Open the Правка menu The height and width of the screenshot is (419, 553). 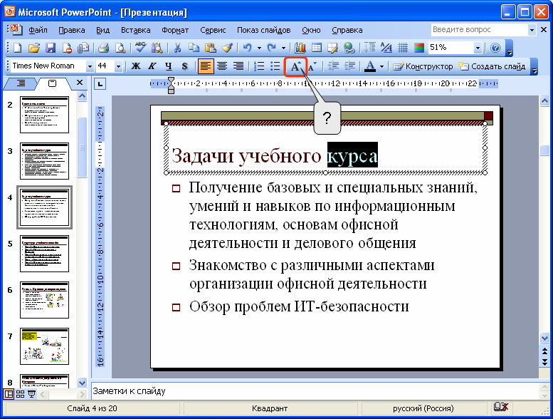(72, 31)
